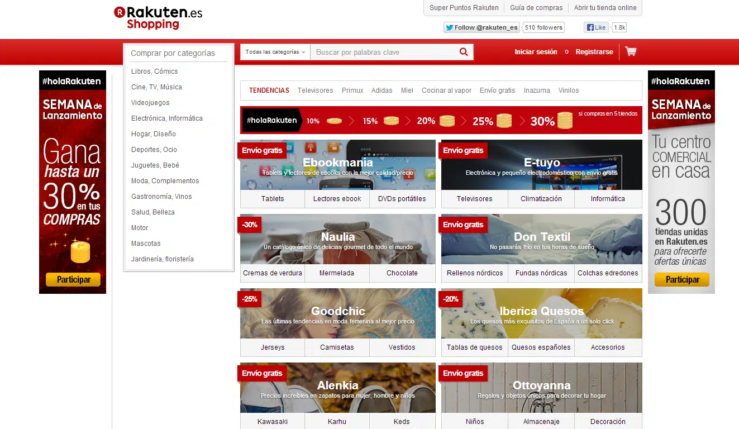Click the Tablets button under Ebookmania
Image resolution: width=739 pixels, height=429 pixels.
[x=273, y=199]
